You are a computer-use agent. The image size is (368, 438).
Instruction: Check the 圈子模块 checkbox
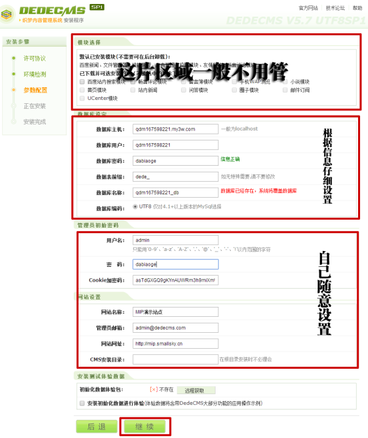coord(234,90)
